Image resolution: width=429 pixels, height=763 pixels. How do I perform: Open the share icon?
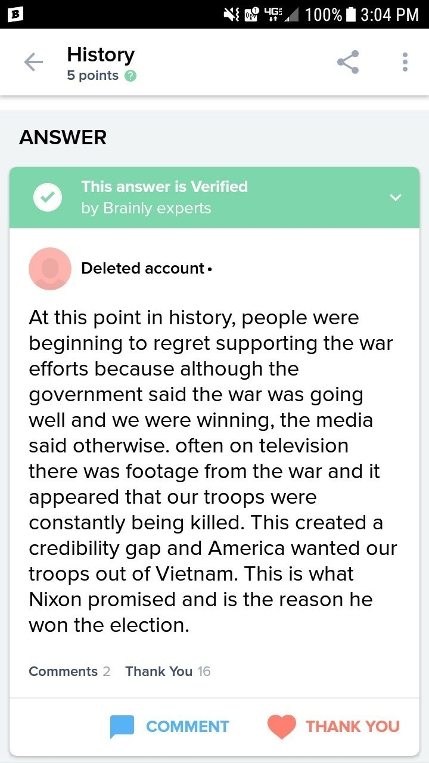point(348,62)
